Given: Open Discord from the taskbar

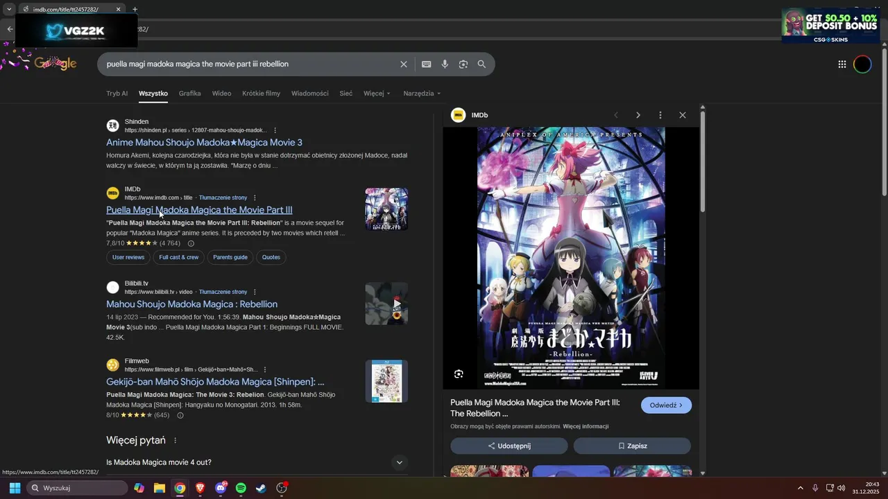Looking at the screenshot, I should click(x=221, y=488).
